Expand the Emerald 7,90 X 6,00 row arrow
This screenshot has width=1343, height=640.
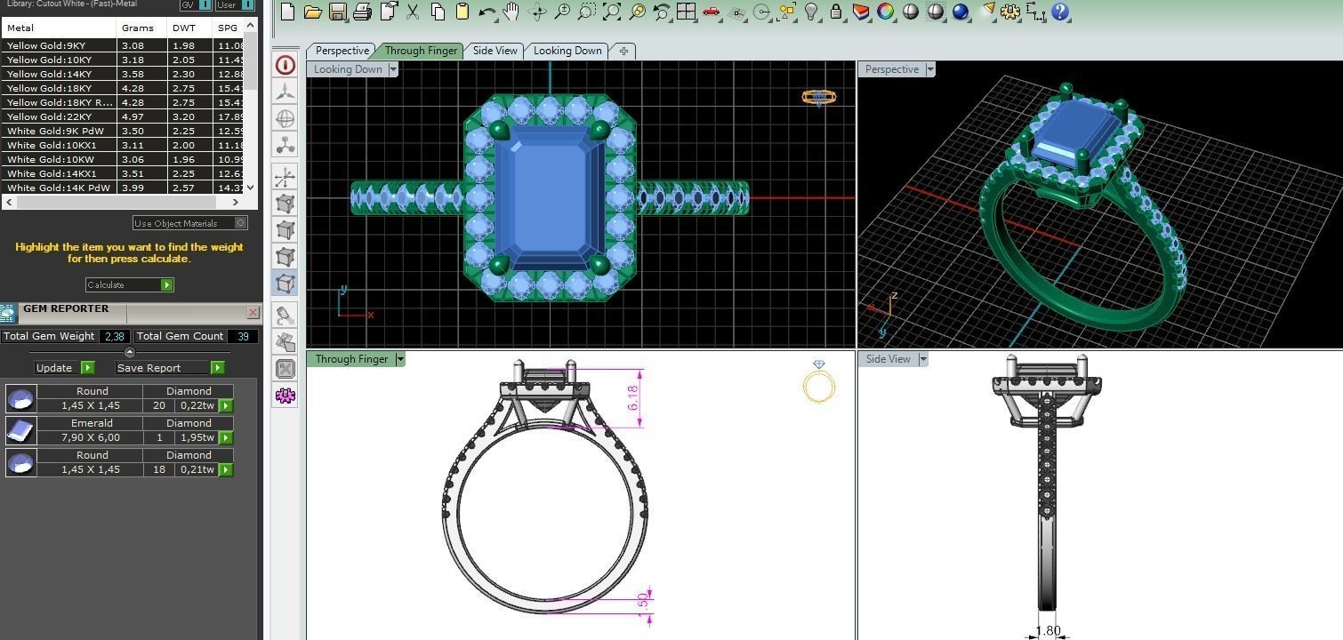click(226, 437)
